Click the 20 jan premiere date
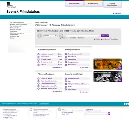129x119 pixels. 60,57
